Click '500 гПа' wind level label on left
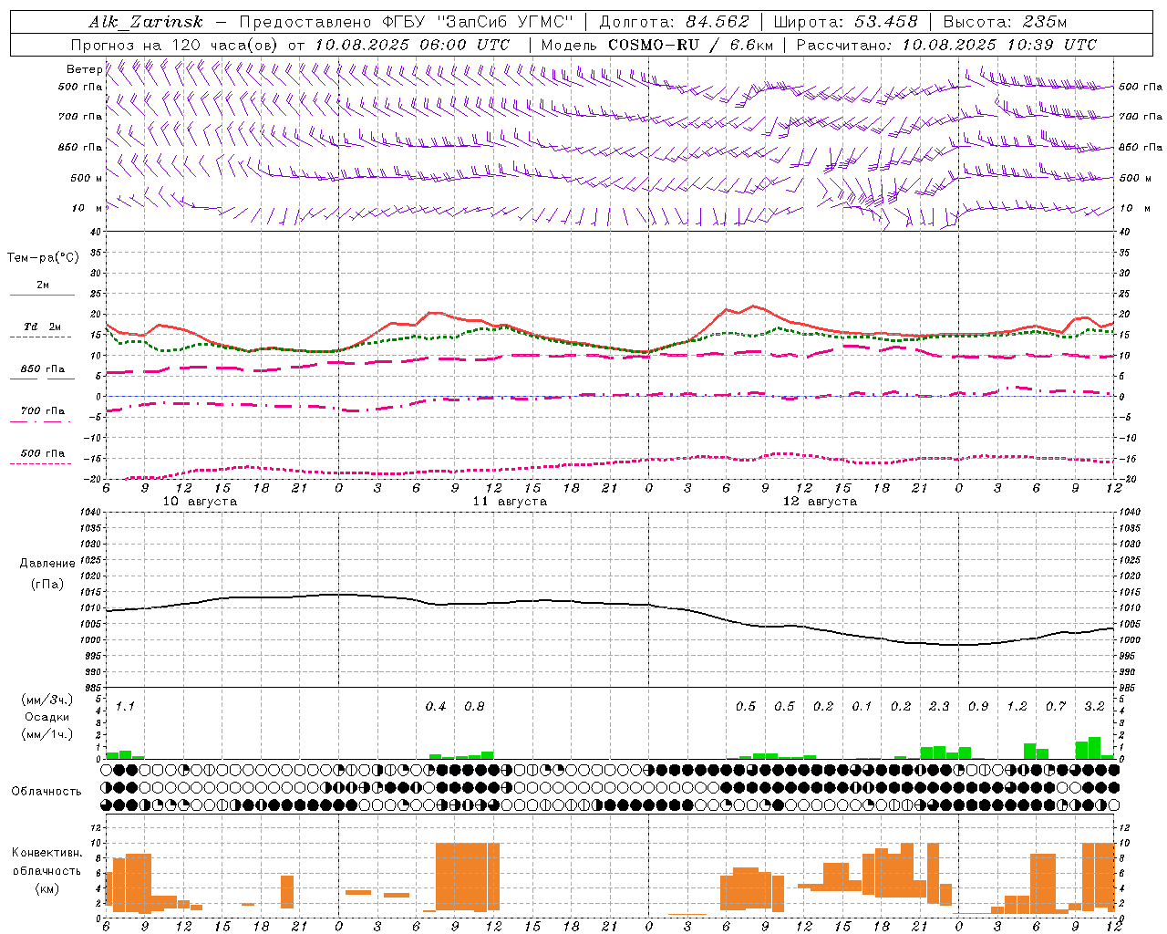Screen dimensions: 1167x934 (x=80, y=88)
